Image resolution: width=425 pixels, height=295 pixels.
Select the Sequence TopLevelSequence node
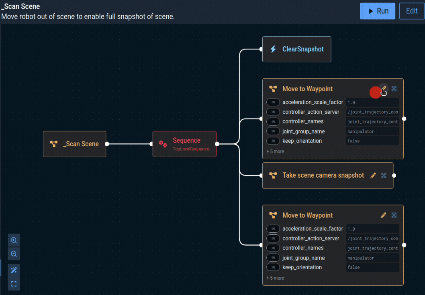[x=185, y=144]
